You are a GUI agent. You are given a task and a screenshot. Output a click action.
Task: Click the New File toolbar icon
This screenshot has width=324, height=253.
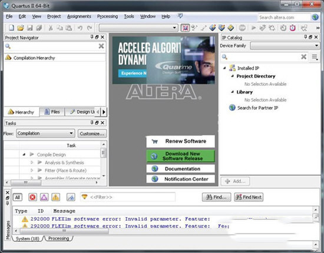click(x=11, y=28)
